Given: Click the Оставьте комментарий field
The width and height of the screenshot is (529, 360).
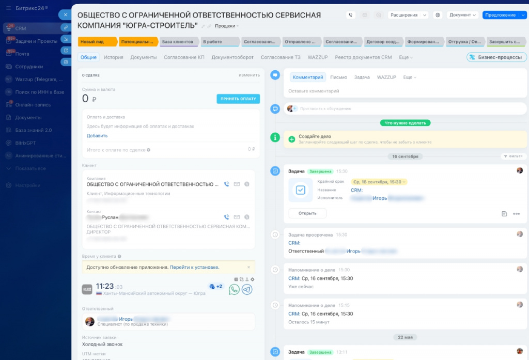Looking at the screenshot, I should tap(405, 91).
